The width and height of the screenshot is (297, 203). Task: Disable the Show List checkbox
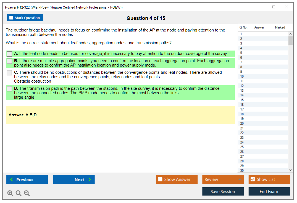click(253, 180)
